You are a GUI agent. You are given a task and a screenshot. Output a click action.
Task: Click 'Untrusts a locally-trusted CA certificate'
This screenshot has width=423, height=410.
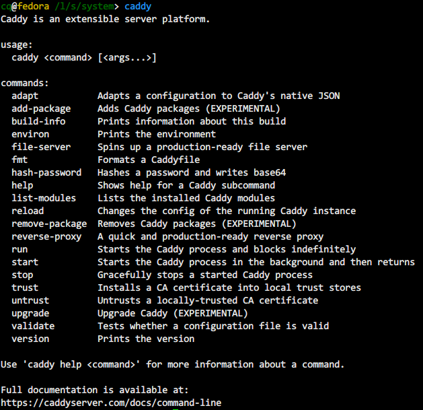(208, 300)
